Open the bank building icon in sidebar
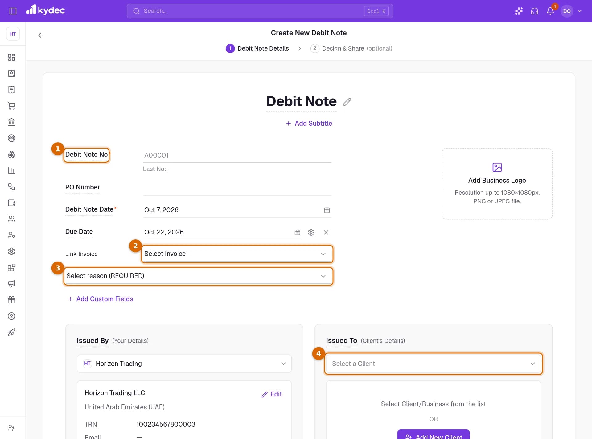 (11, 122)
